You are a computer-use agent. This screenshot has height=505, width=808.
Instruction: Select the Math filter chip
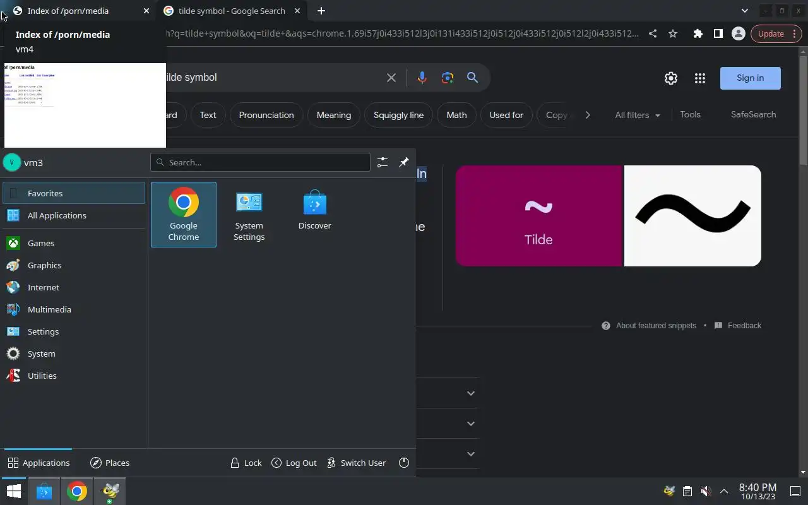456,115
